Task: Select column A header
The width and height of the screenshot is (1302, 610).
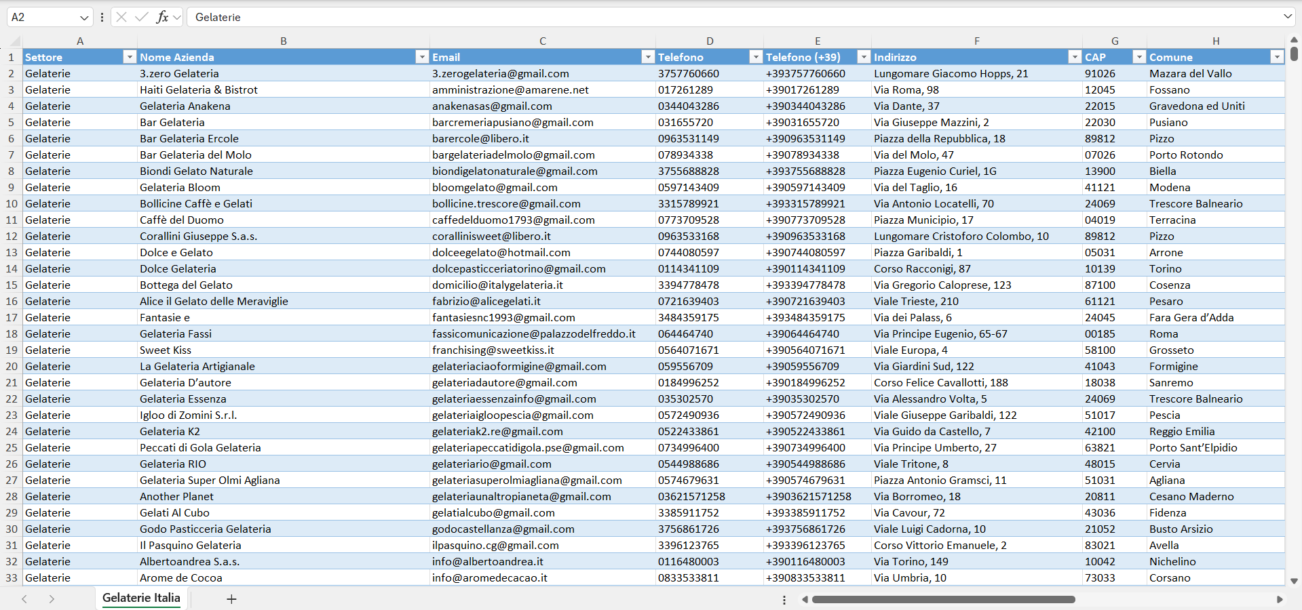Action: pyautogui.click(x=80, y=41)
